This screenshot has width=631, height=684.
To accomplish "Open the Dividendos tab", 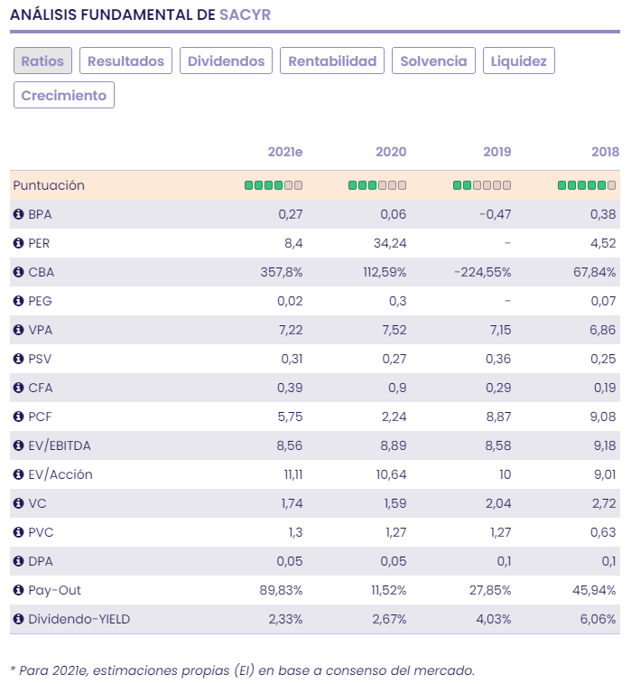I will click(226, 61).
